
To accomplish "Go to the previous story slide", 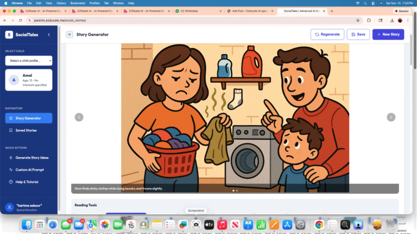I will [79, 117].
